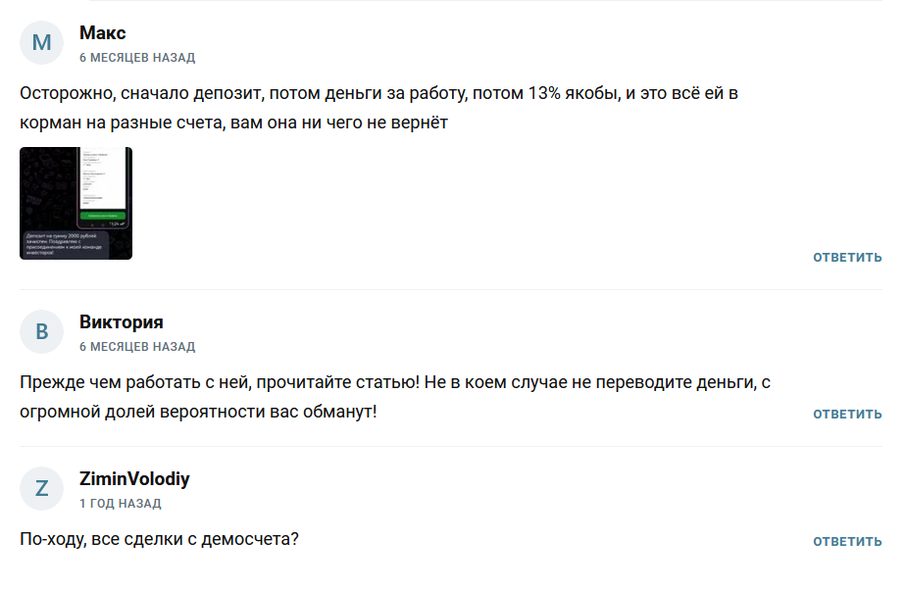This screenshot has height=589, width=906.
Task: Click Виктория's circular avatar with letter В
Action: click(41, 332)
